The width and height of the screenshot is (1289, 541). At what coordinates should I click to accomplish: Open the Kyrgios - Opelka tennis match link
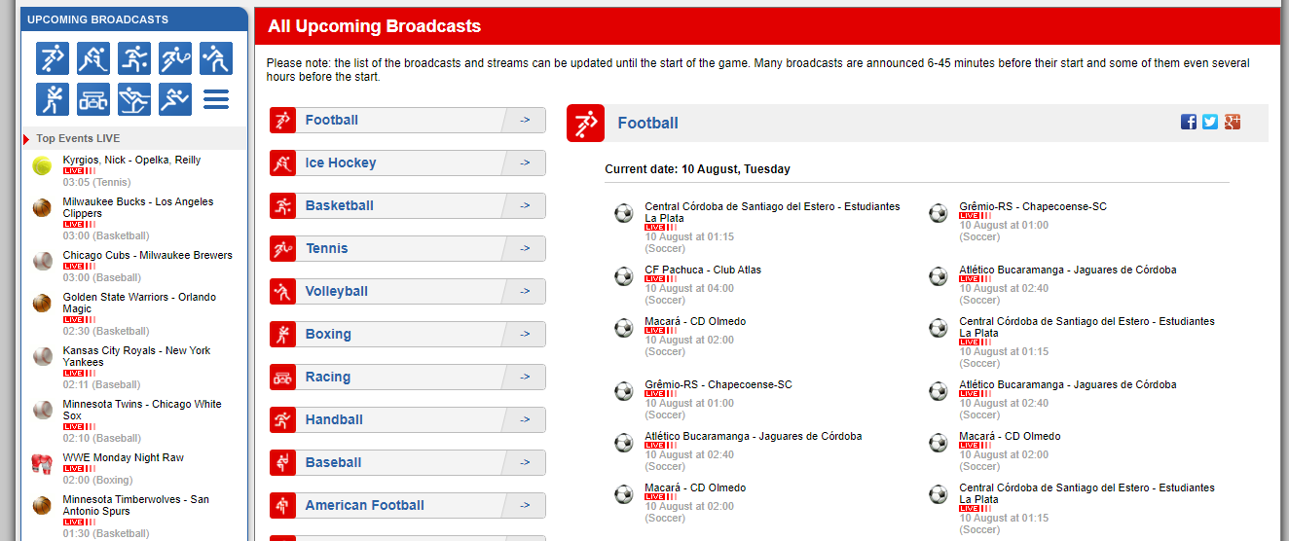pyautogui.click(x=131, y=160)
